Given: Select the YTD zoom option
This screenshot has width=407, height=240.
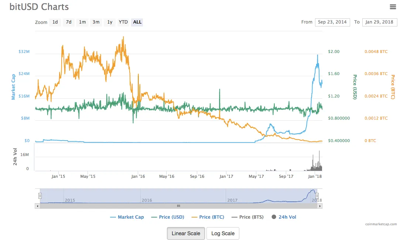Looking at the screenshot, I should coord(123,22).
